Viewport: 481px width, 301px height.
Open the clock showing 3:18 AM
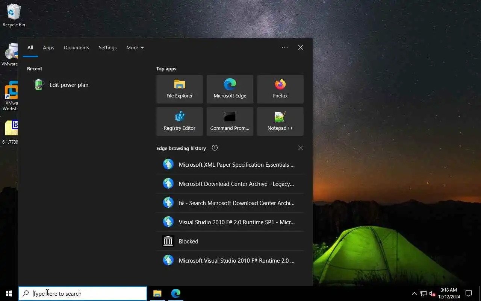click(x=449, y=293)
